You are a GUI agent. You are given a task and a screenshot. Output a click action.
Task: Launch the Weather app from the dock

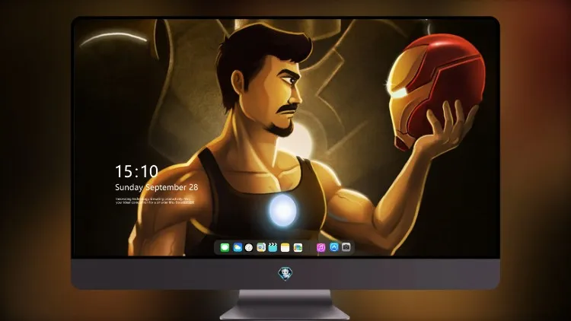pyautogui.click(x=238, y=248)
